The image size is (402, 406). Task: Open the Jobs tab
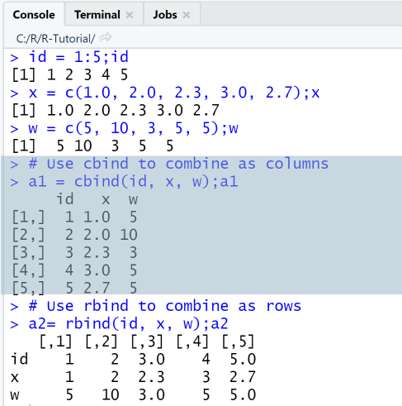[165, 15]
